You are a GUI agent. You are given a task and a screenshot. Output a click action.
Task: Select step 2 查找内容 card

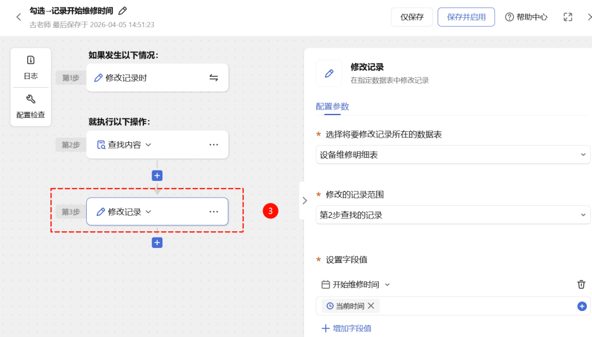tap(157, 145)
